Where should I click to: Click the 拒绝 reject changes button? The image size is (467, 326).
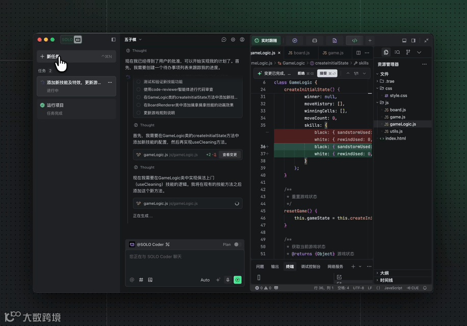coord(305,73)
